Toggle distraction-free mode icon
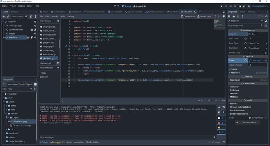 point(224,12)
